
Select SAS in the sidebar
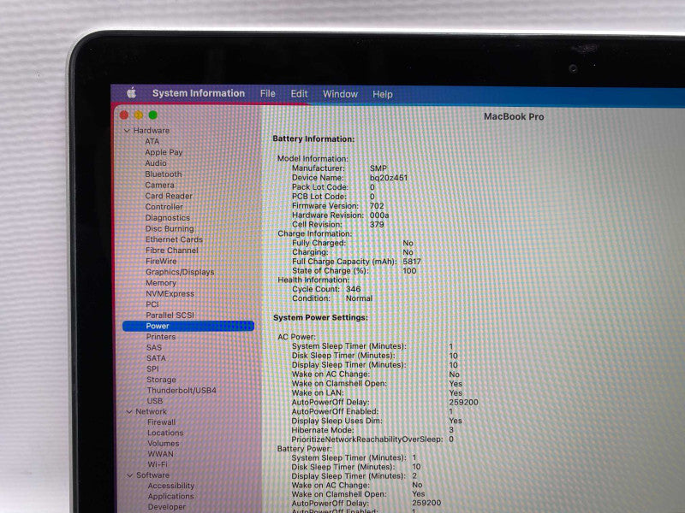tap(154, 348)
